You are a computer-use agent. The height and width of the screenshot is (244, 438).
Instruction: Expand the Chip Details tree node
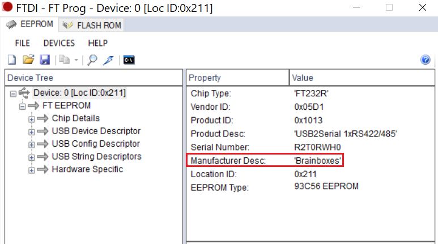tap(32, 119)
